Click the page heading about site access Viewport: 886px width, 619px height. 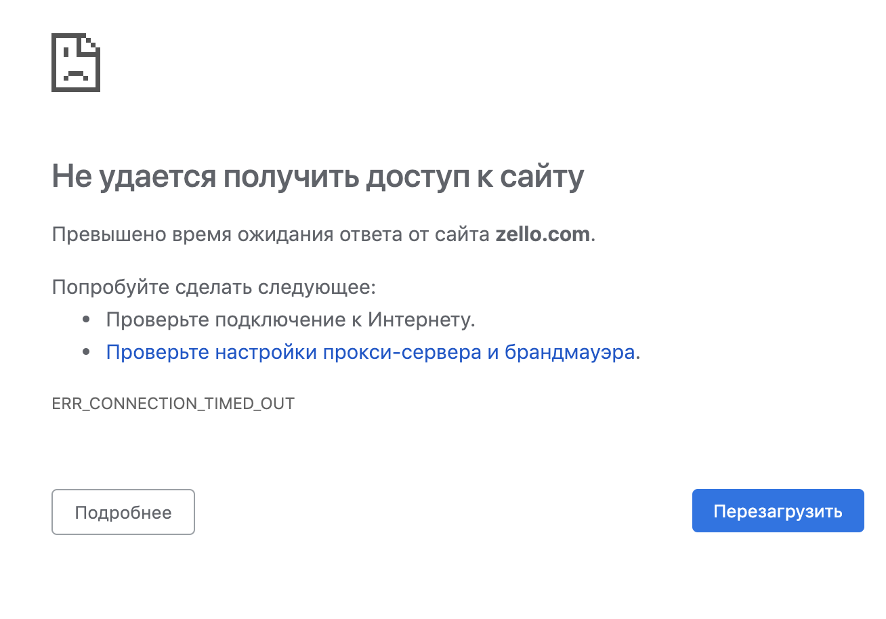point(317,175)
